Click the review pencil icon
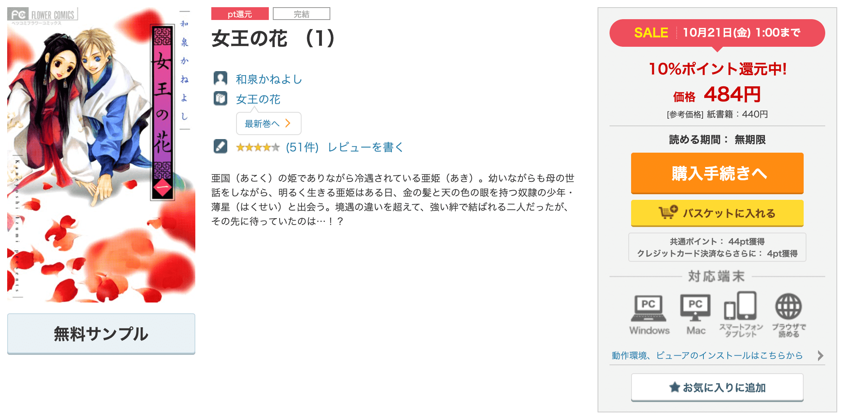Screen dimensions: 842x418 (220, 146)
